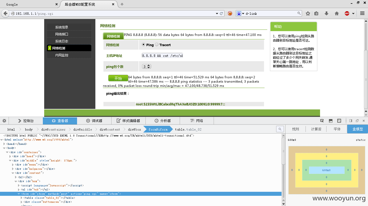Screen dimensions: 368x206
Task: Open 系统信息 in the router sidebar
Action: point(62,27)
